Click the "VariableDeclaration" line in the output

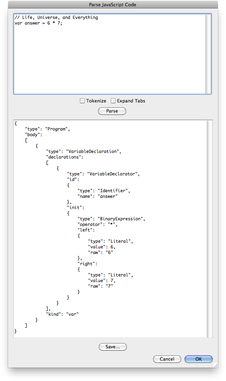coord(83,152)
